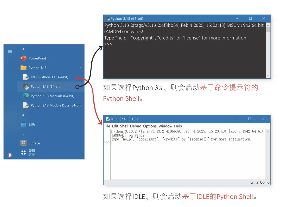Screen dimensions: 281x207
Task: Close the IDLE Shell 3.13.2 window
Action: 263,119
